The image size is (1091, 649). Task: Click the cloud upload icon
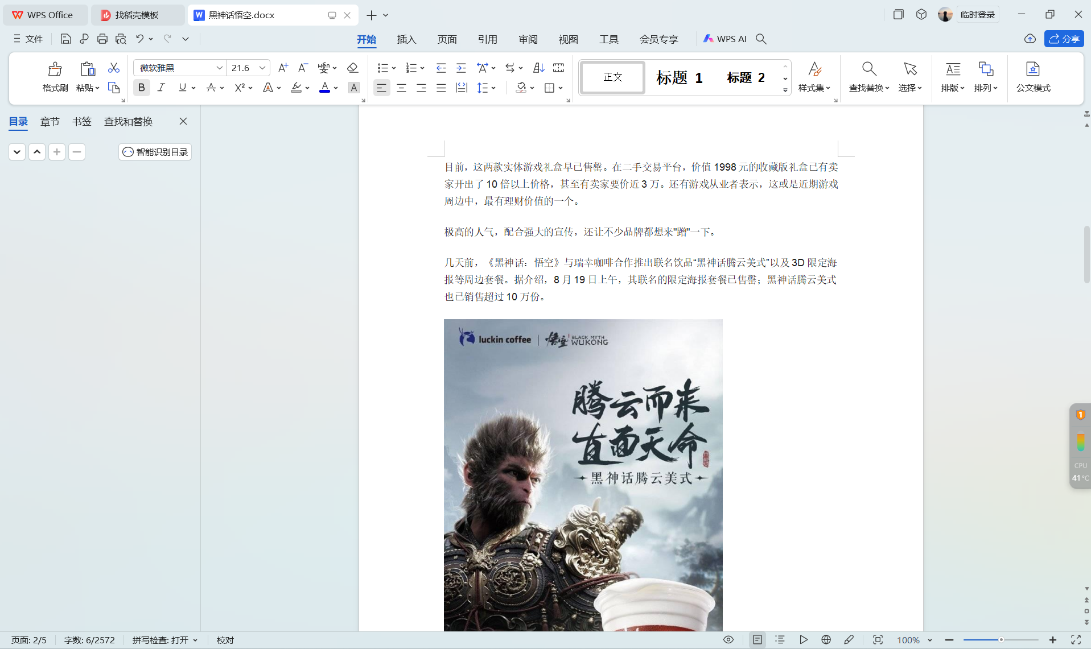tap(1030, 39)
